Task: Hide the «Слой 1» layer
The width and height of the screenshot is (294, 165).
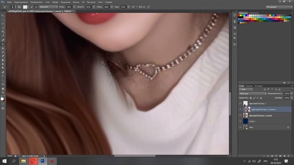Action: [x=240, y=121]
